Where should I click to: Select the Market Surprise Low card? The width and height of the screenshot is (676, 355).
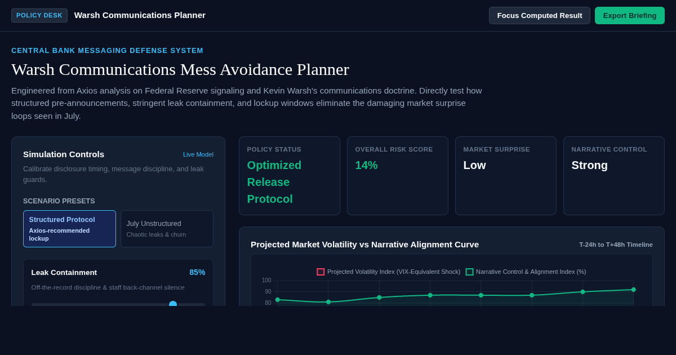[x=506, y=176]
